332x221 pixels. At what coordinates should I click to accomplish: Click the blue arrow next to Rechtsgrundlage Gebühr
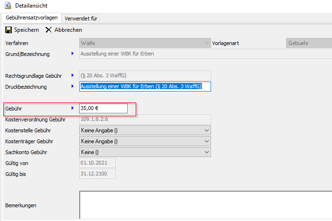click(x=73, y=75)
